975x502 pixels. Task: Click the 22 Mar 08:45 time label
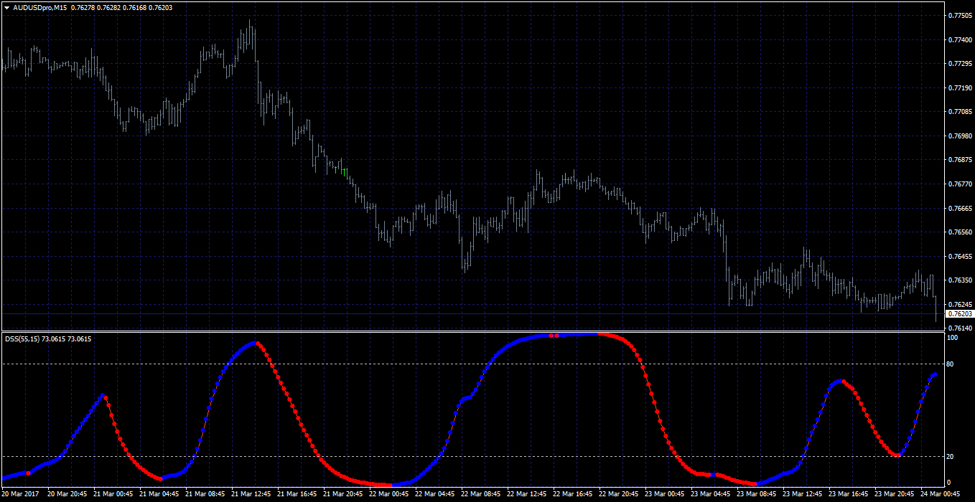tap(481, 494)
